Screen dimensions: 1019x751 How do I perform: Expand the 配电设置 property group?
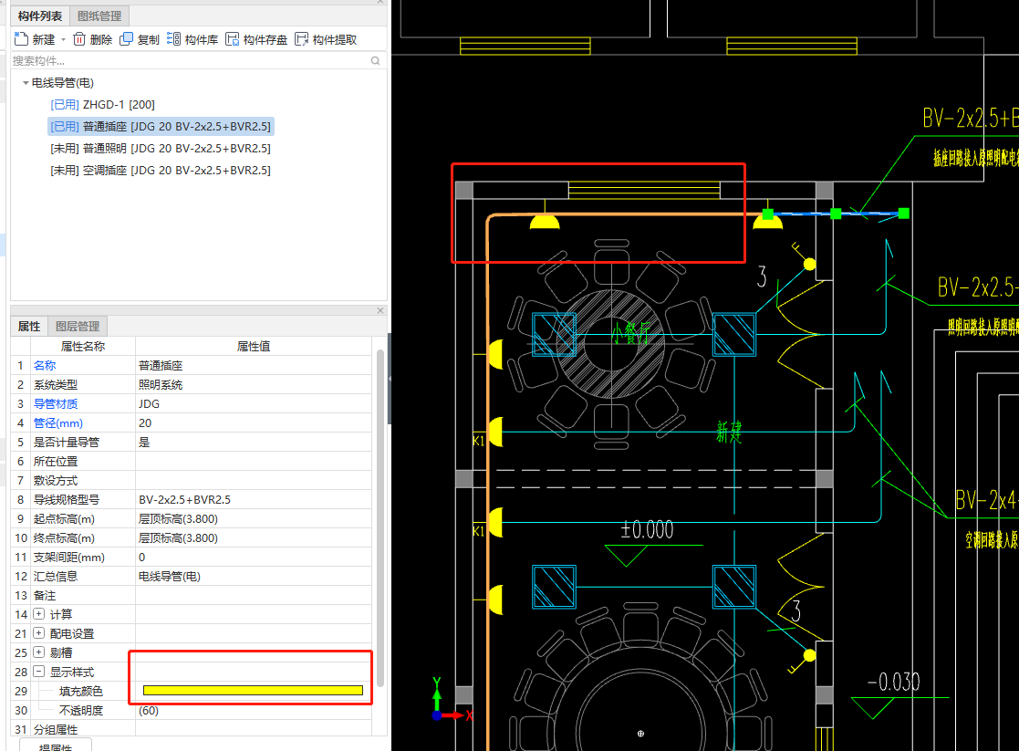tap(39, 632)
